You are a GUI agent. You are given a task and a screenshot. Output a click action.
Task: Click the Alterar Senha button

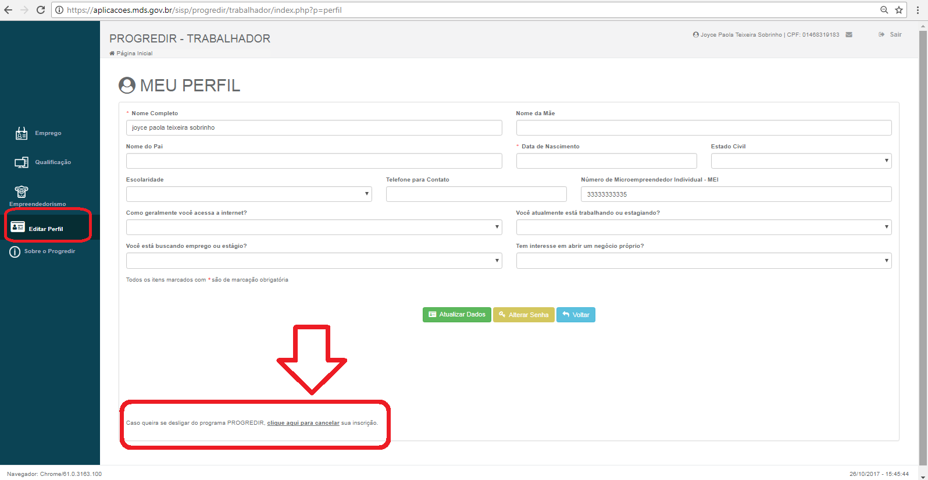click(x=523, y=315)
